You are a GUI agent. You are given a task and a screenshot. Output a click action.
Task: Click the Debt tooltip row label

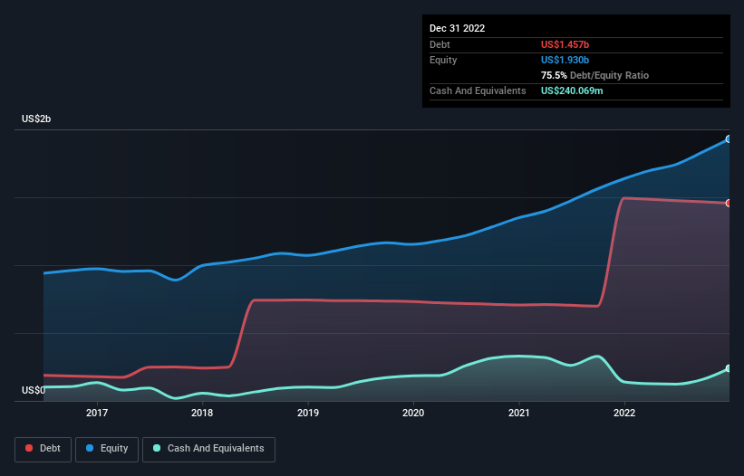pyautogui.click(x=440, y=44)
